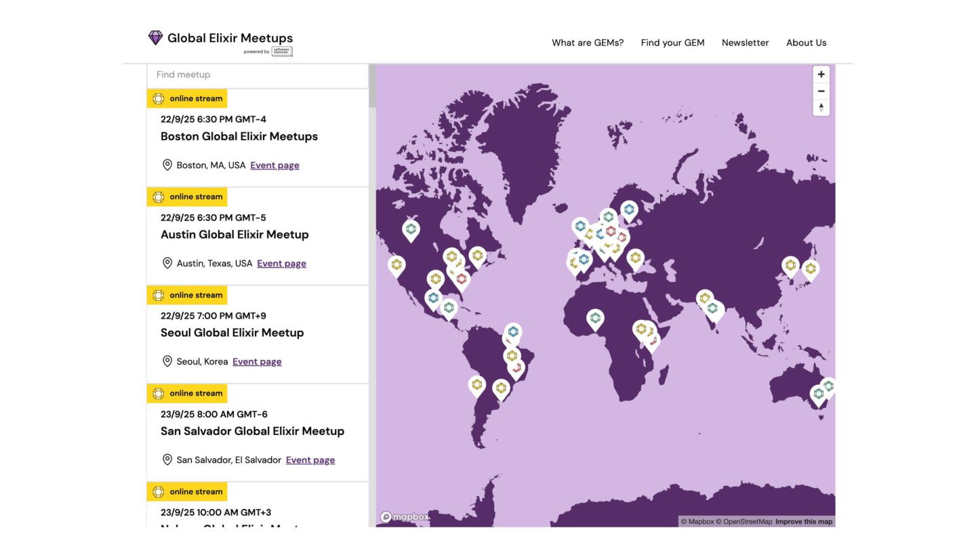Go to Find your GEM

click(673, 43)
